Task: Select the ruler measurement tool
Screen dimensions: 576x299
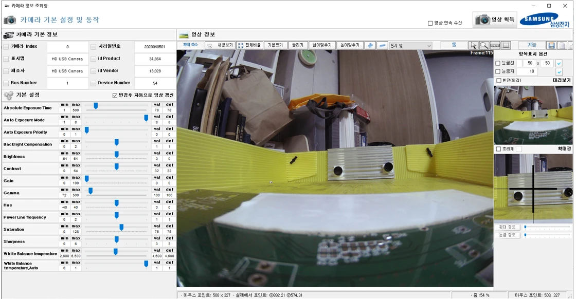Action: point(495,46)
